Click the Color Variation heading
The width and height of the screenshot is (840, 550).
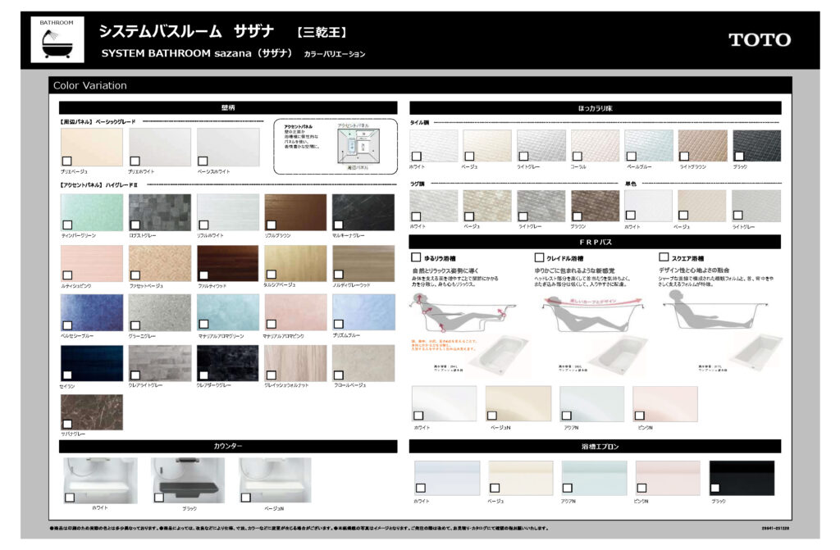(x=90, y=85)
